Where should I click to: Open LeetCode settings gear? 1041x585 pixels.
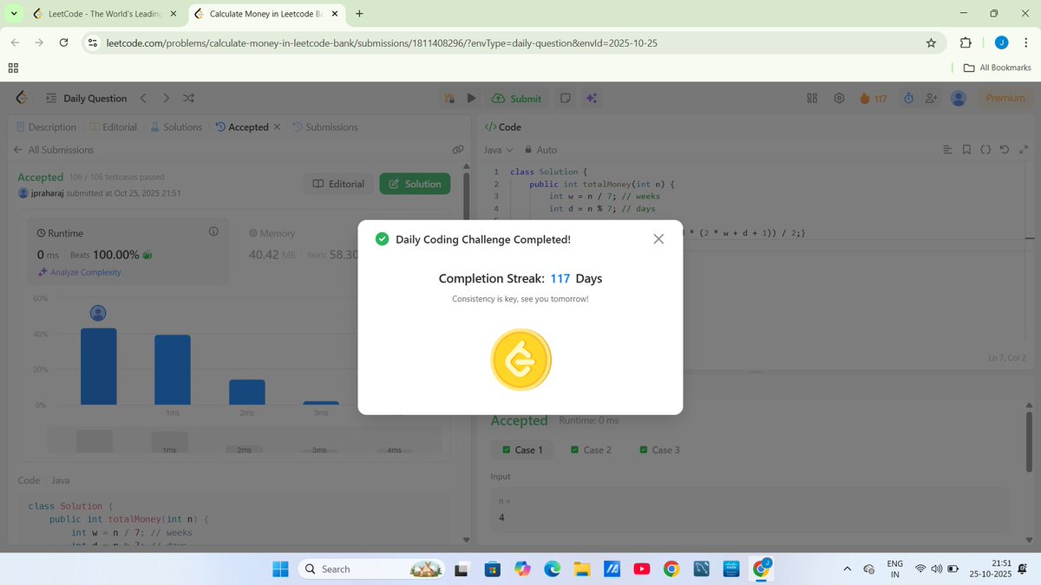point(839,98)
